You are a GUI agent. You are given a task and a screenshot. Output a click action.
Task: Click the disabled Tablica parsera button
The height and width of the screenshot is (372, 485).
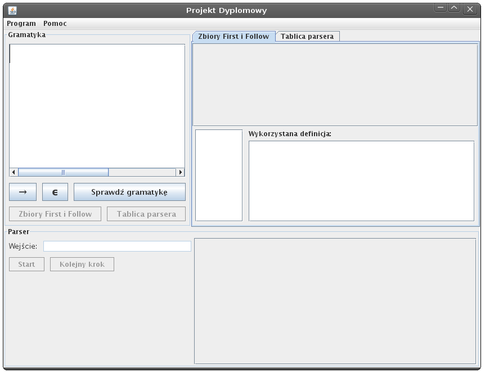click(x=146, y=214)
